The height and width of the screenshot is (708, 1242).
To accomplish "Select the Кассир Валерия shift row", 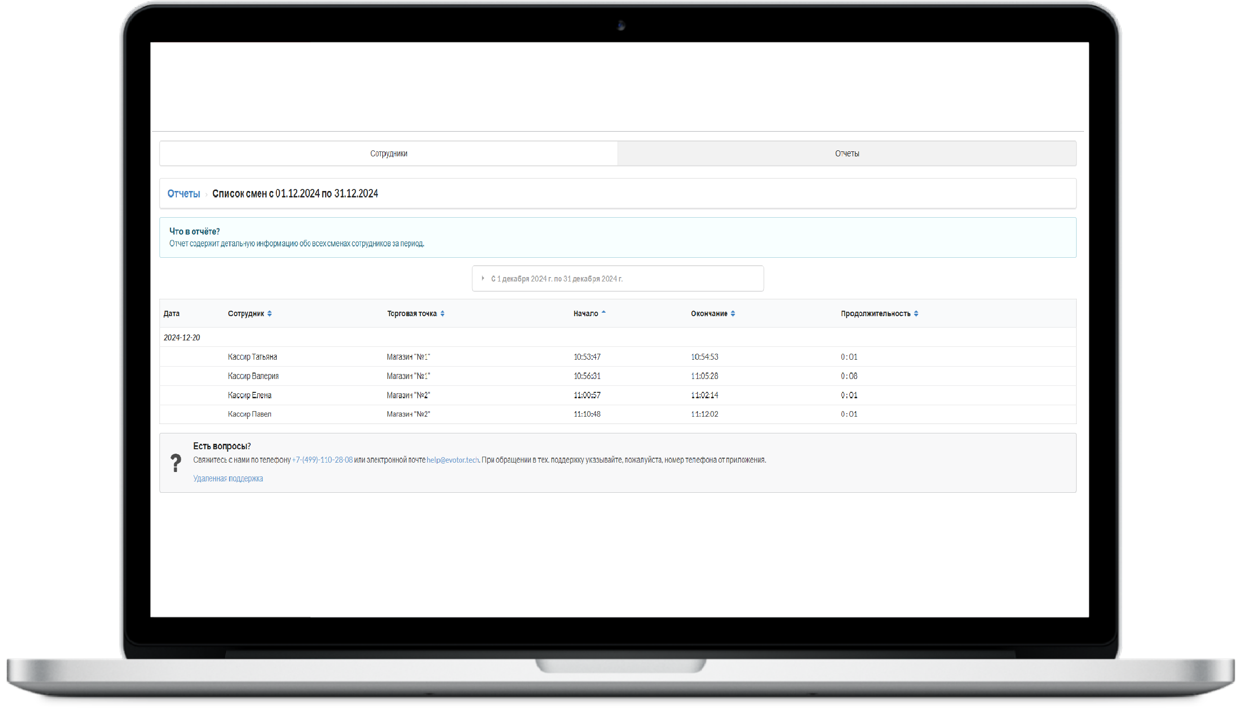I will tap(253, 377).
